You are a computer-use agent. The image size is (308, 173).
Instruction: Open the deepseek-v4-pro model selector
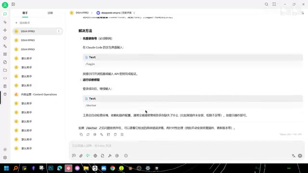tap(115, 13)
